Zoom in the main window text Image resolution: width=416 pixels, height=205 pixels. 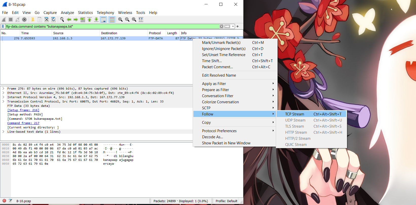tap(120, 20)
